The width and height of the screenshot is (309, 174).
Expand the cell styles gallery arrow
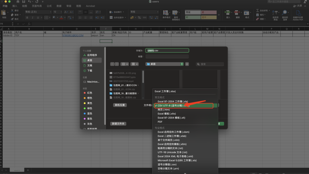219,15
